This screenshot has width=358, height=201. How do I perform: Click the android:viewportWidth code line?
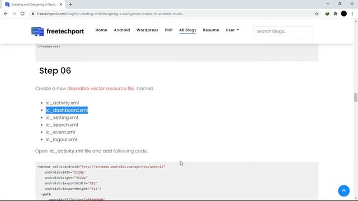coord(71,183)
